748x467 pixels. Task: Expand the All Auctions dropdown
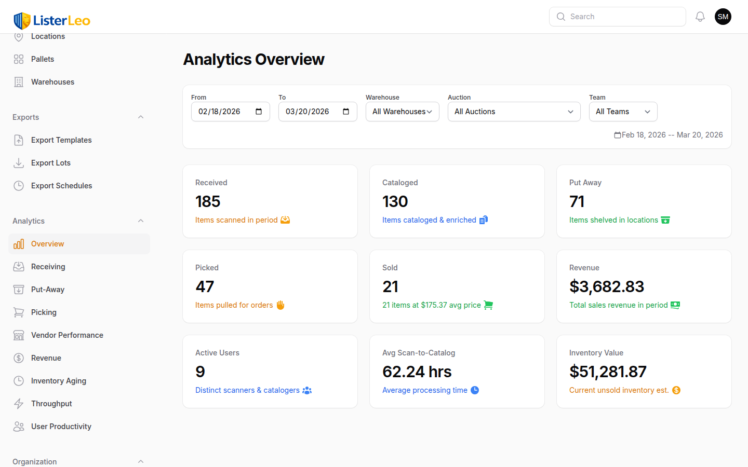pyautogui.click(x=514, y=112)
